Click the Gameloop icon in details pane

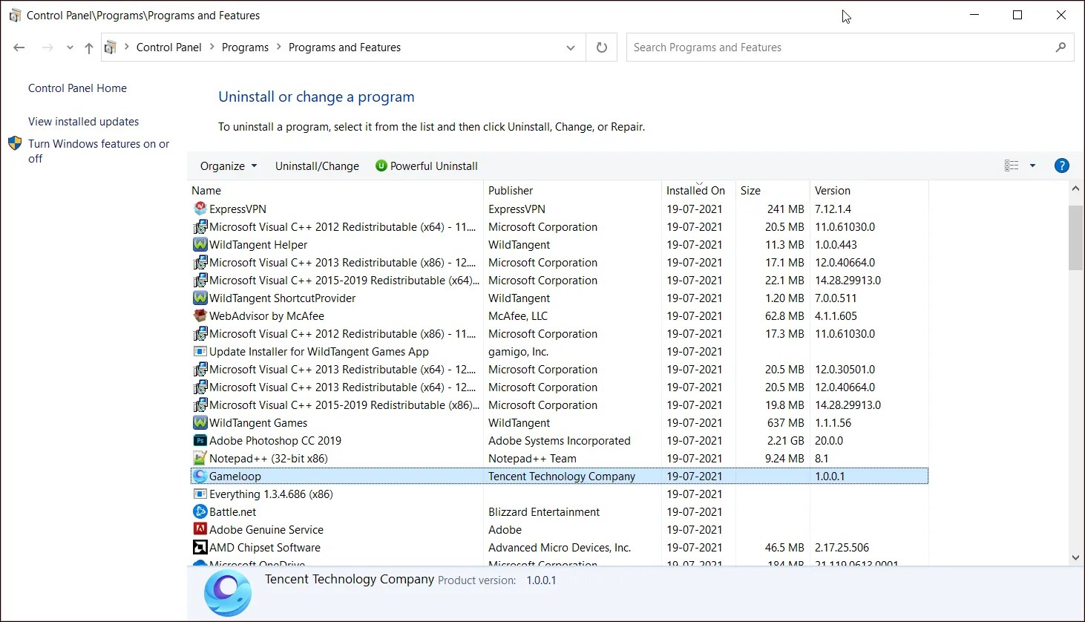click(x=227, y=592)
